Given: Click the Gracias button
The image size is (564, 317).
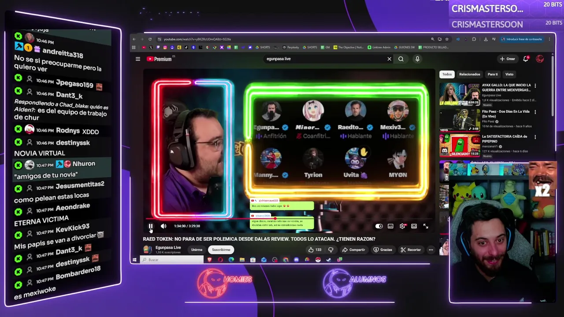Looking at the screenshot, I should [x=382, y=250].
